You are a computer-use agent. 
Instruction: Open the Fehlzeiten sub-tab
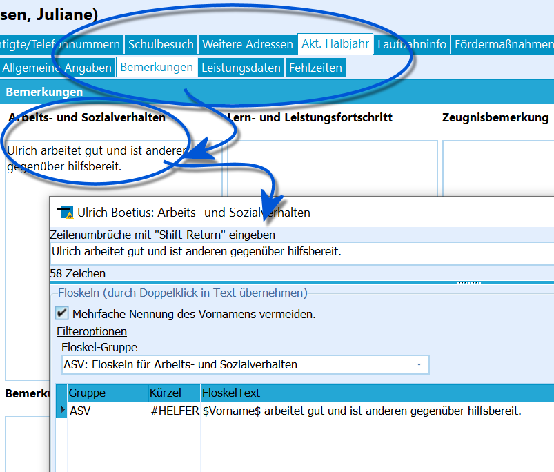pos(315,68)
